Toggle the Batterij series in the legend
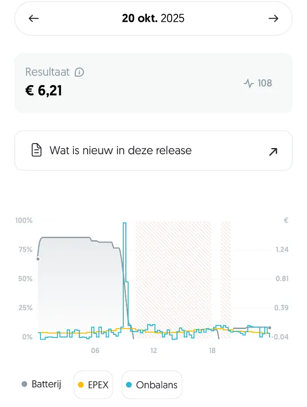Screen dimensions: 307x407 [x=42, y=384]
